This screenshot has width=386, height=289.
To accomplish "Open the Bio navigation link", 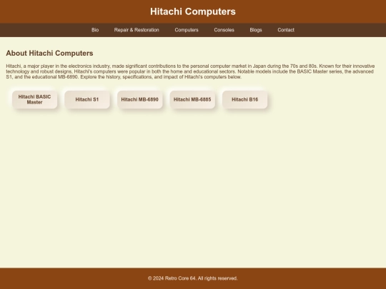I will click(95, 30).
